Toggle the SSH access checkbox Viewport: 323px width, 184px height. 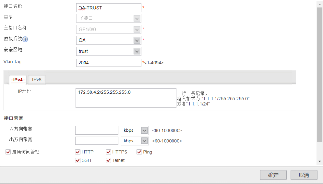pyautogui.click(x=78, y=160)
